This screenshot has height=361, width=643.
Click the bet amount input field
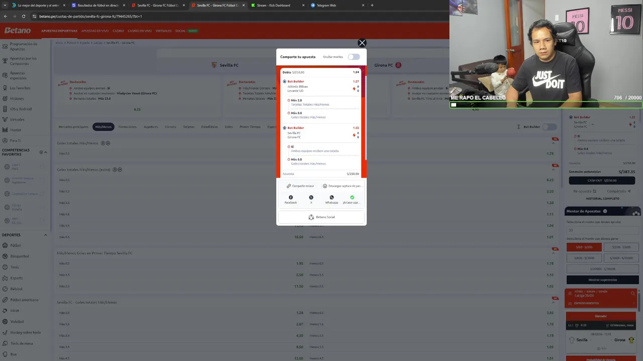(602, 230)
